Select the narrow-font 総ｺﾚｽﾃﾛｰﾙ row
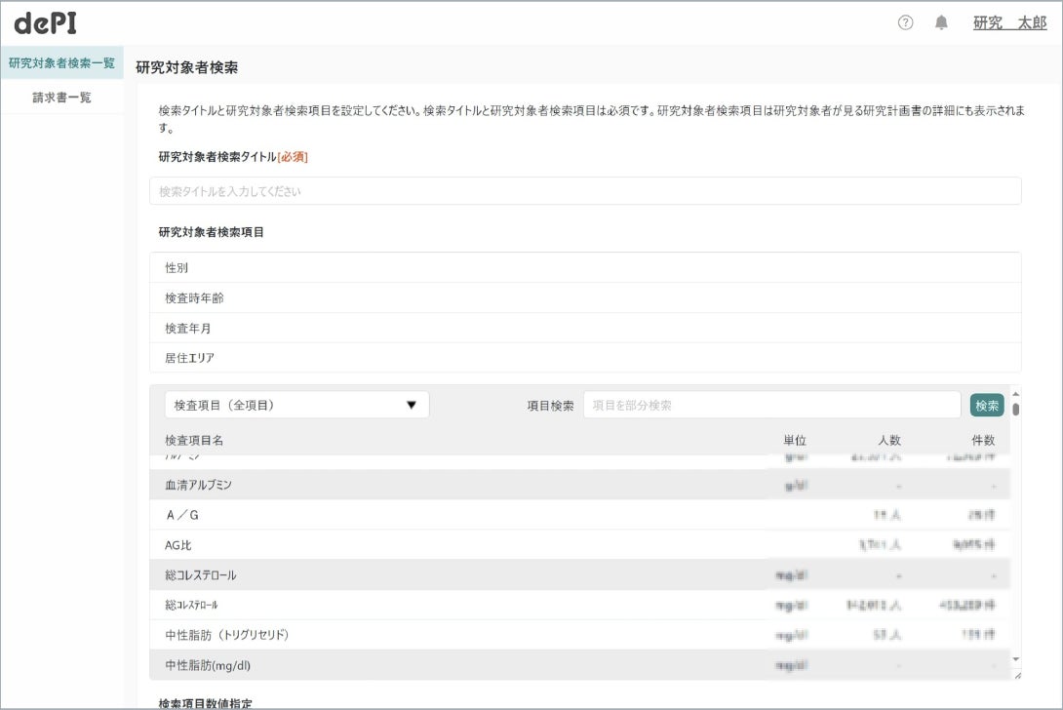Screen dimensions: 1063x710 click(x=579, y=605)
